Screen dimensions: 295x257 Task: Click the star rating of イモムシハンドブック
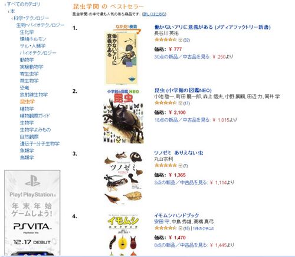point(166,228)
